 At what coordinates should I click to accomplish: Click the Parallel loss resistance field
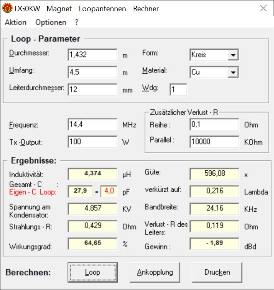pos(214,142)
